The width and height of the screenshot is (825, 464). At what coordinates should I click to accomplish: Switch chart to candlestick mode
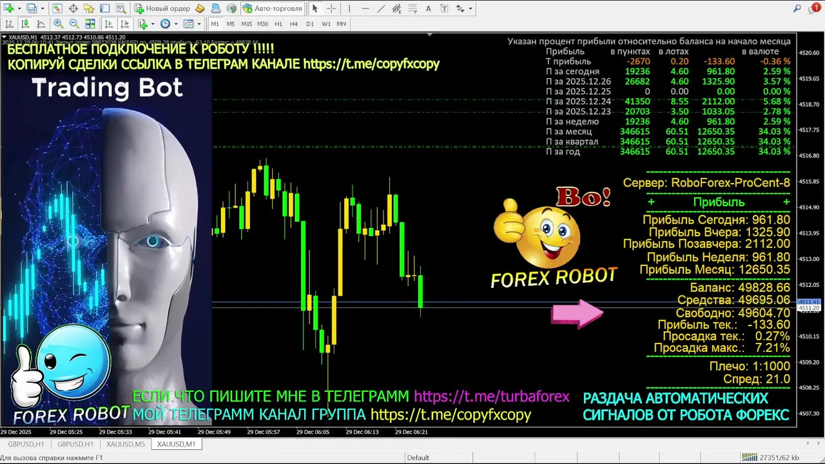click(x=25, y=24)
